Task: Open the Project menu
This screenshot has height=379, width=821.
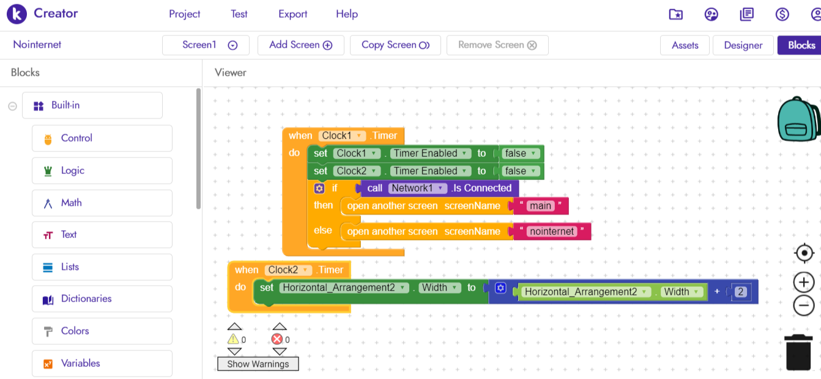Action: [x=185, y=14]
